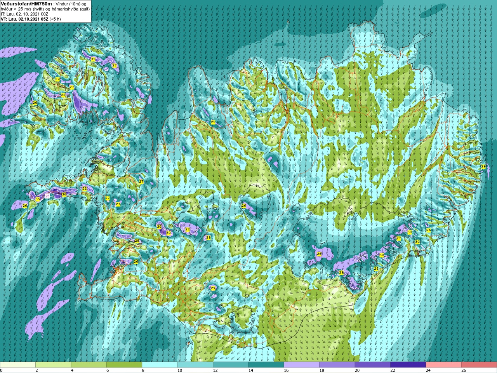Select the 16–18 m/s light lavender legend swatch
Image resolution: width=497 pixels, height=373 pixels.
coord(302,365)
